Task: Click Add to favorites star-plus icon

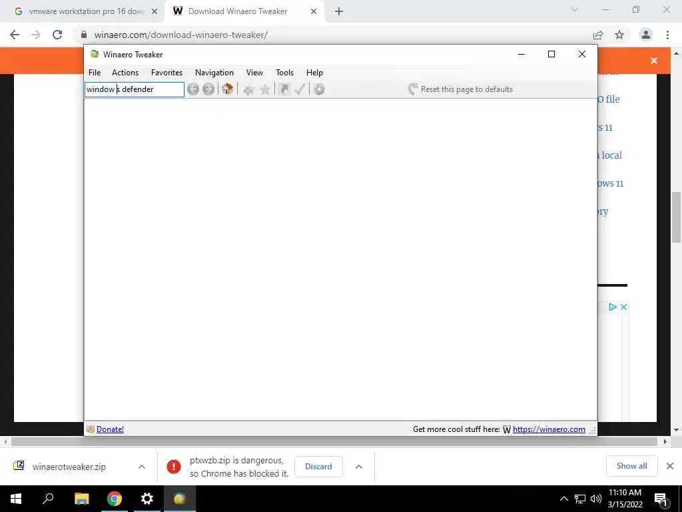Action: (x=249, y=90)
